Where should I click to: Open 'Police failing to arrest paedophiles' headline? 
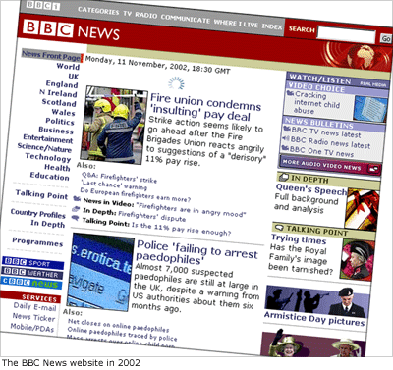(x=196, y=252)
